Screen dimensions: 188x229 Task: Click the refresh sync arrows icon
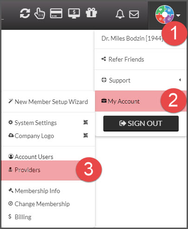click(25, 14)
